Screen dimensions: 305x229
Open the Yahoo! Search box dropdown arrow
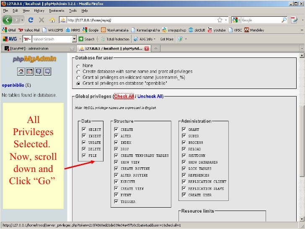74,39
